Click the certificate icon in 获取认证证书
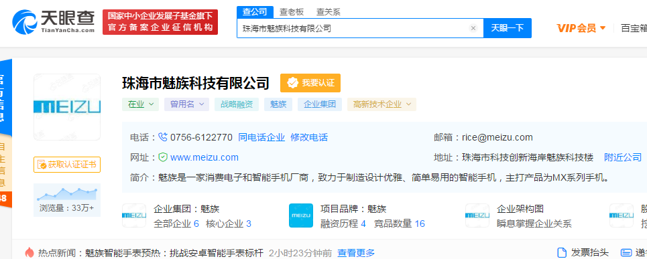647x259 pixels. pos(42,165)
